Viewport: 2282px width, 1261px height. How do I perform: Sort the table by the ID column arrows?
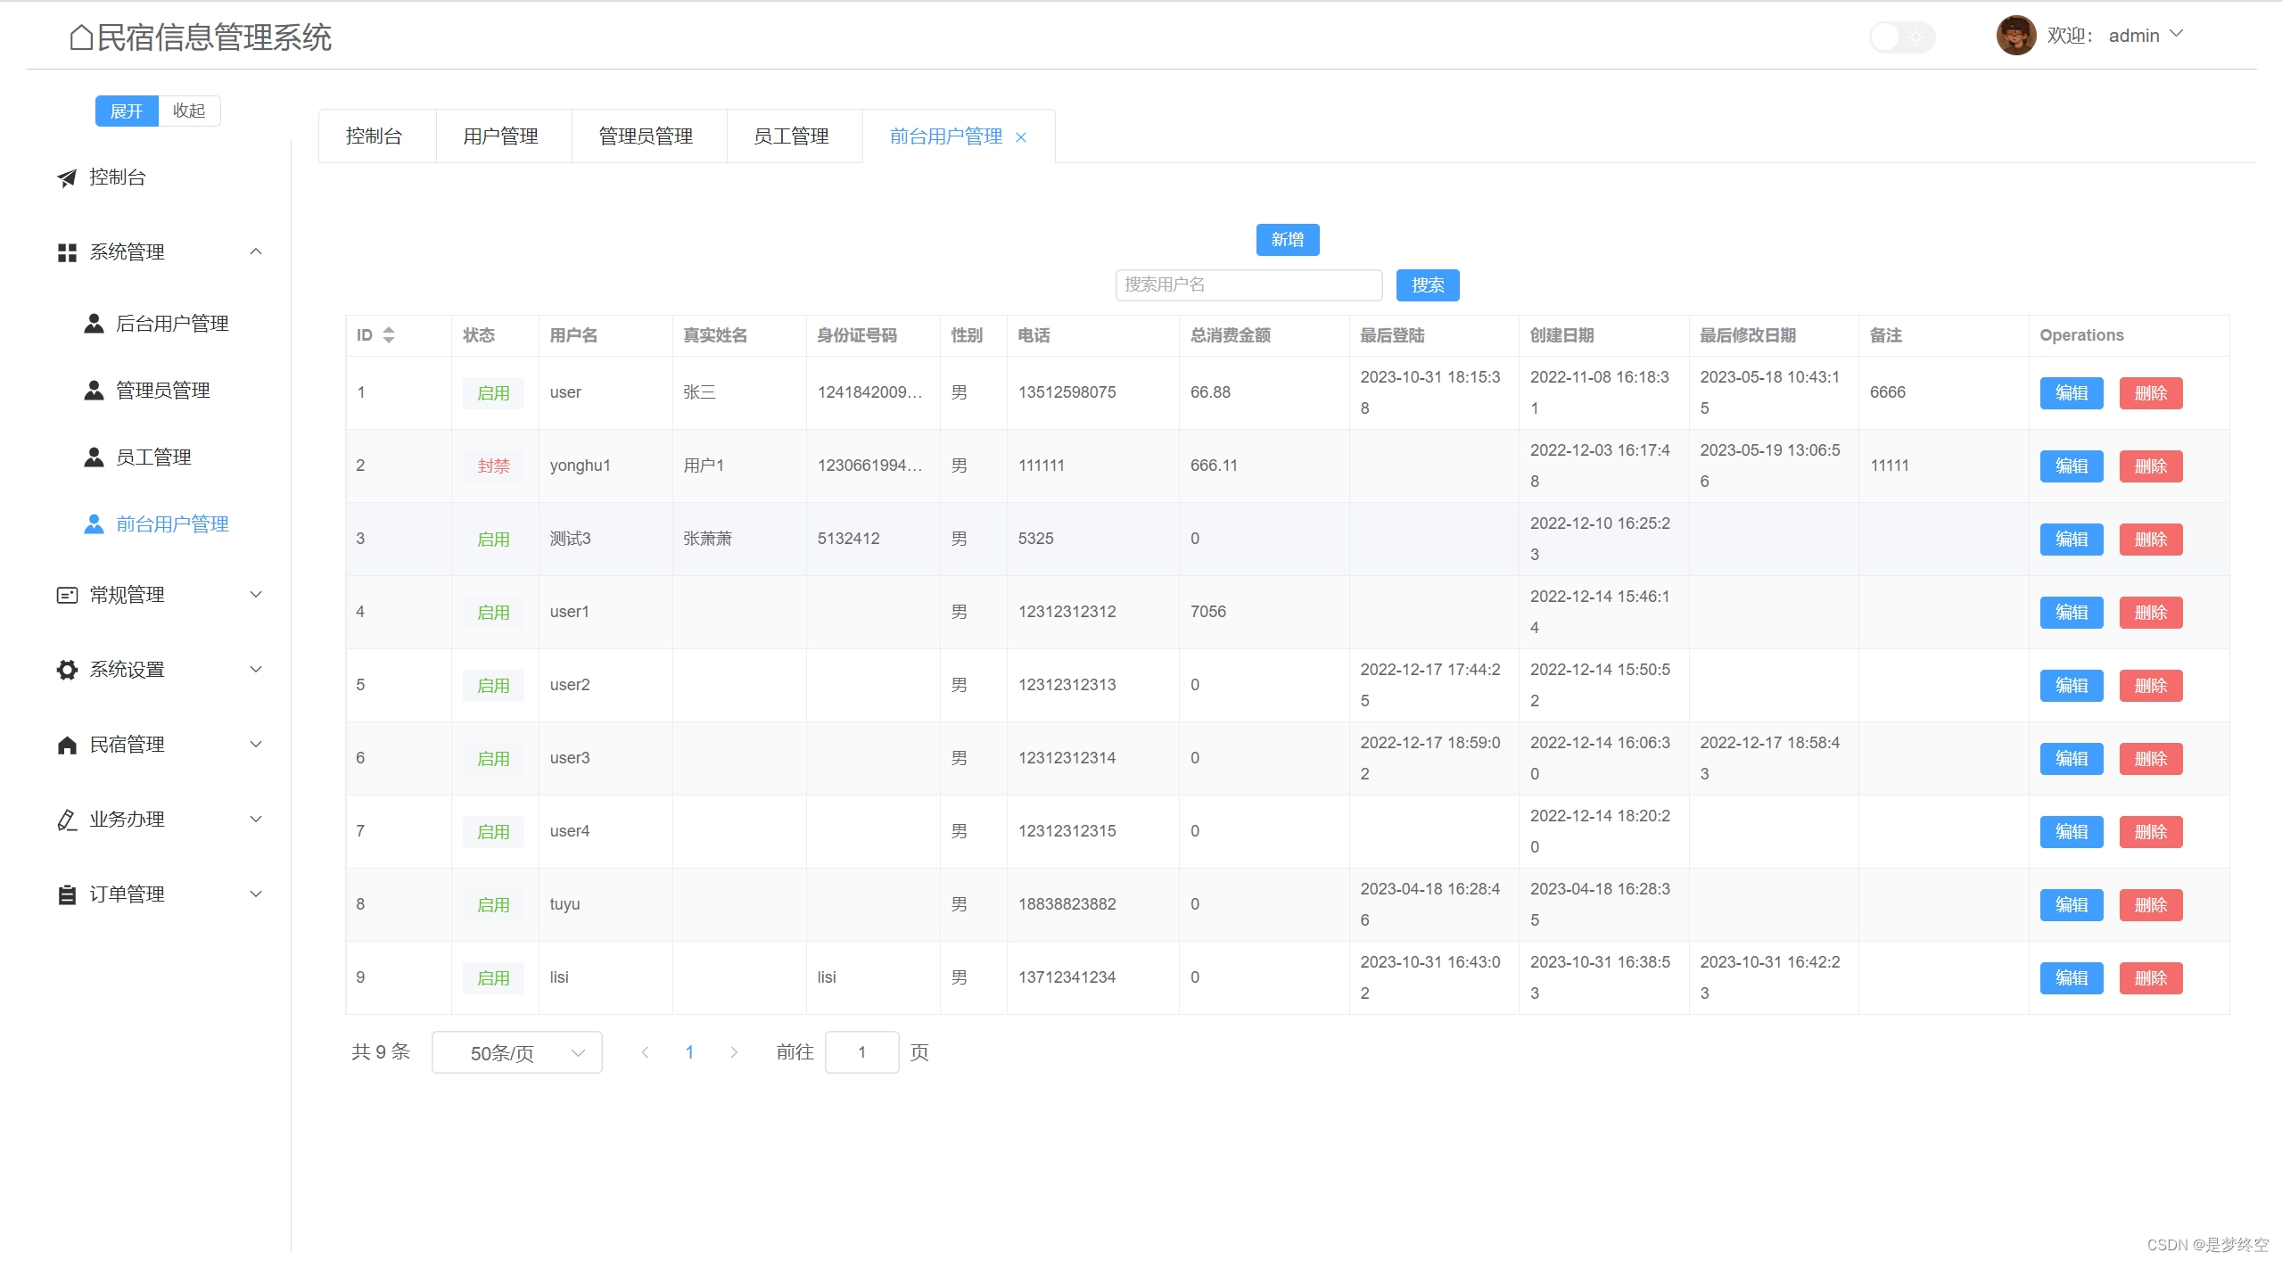coord(389,335)
